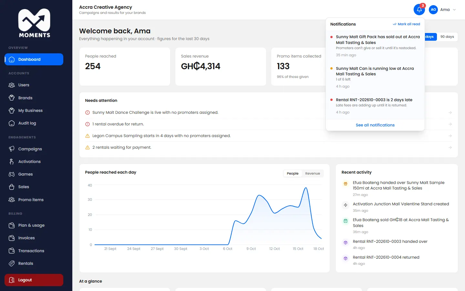Click the Activation Junction Mall Valentine Stand activity
465x291 pixels.
click(x=397, y=207)
